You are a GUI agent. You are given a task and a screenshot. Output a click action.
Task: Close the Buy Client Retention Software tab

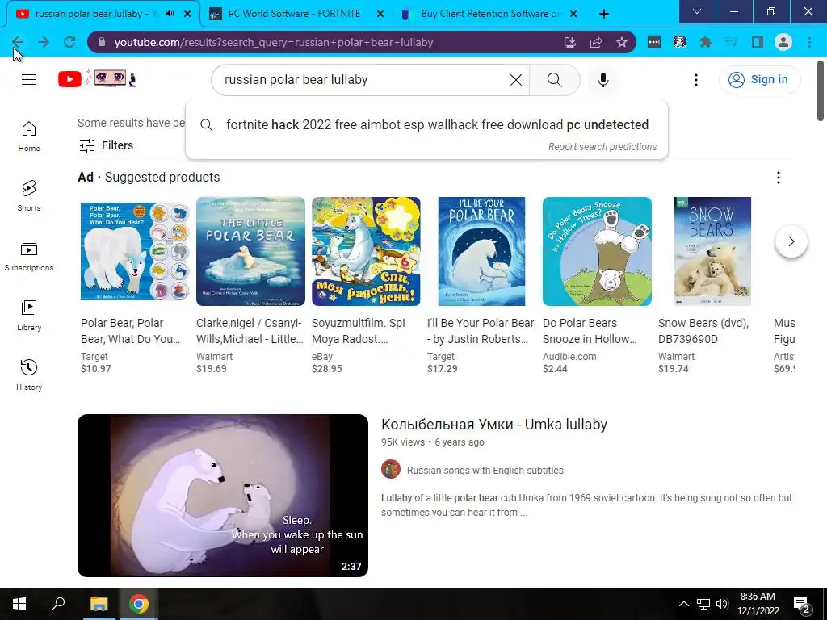click(573, 14)
